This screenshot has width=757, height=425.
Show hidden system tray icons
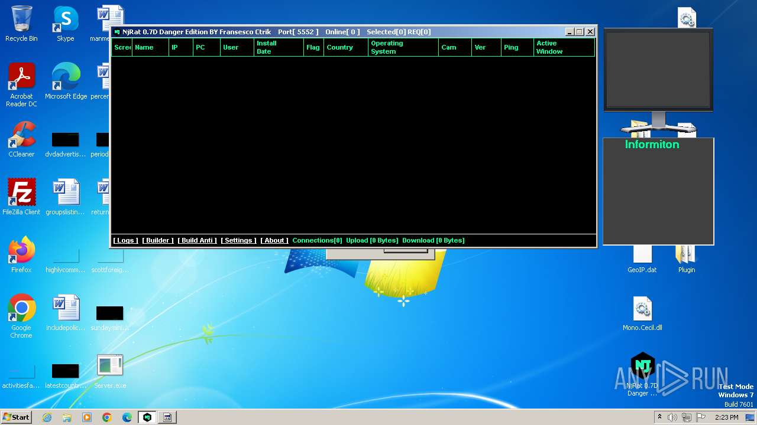pos(659,417)
